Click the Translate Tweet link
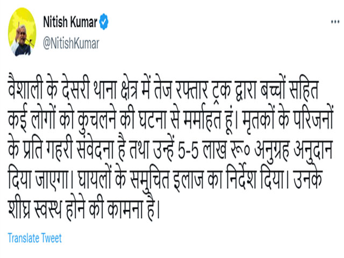344x258 pixels. [x=35, y=238]
